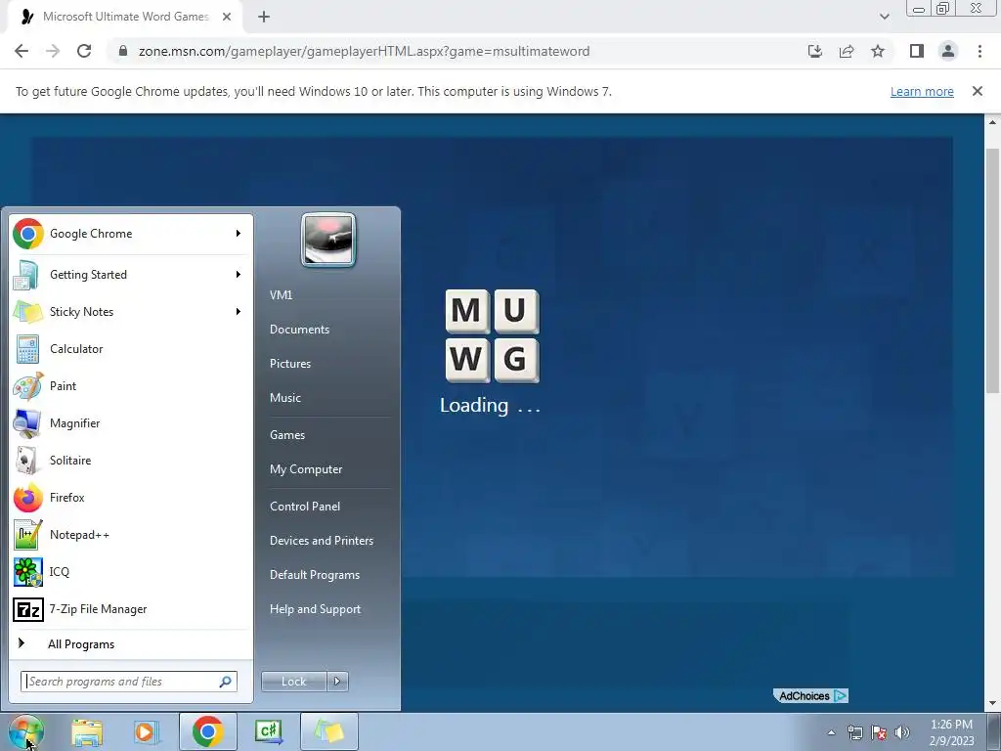Open Chrome profile avatar
This screenshot has height=751, width=1001.
948,51
